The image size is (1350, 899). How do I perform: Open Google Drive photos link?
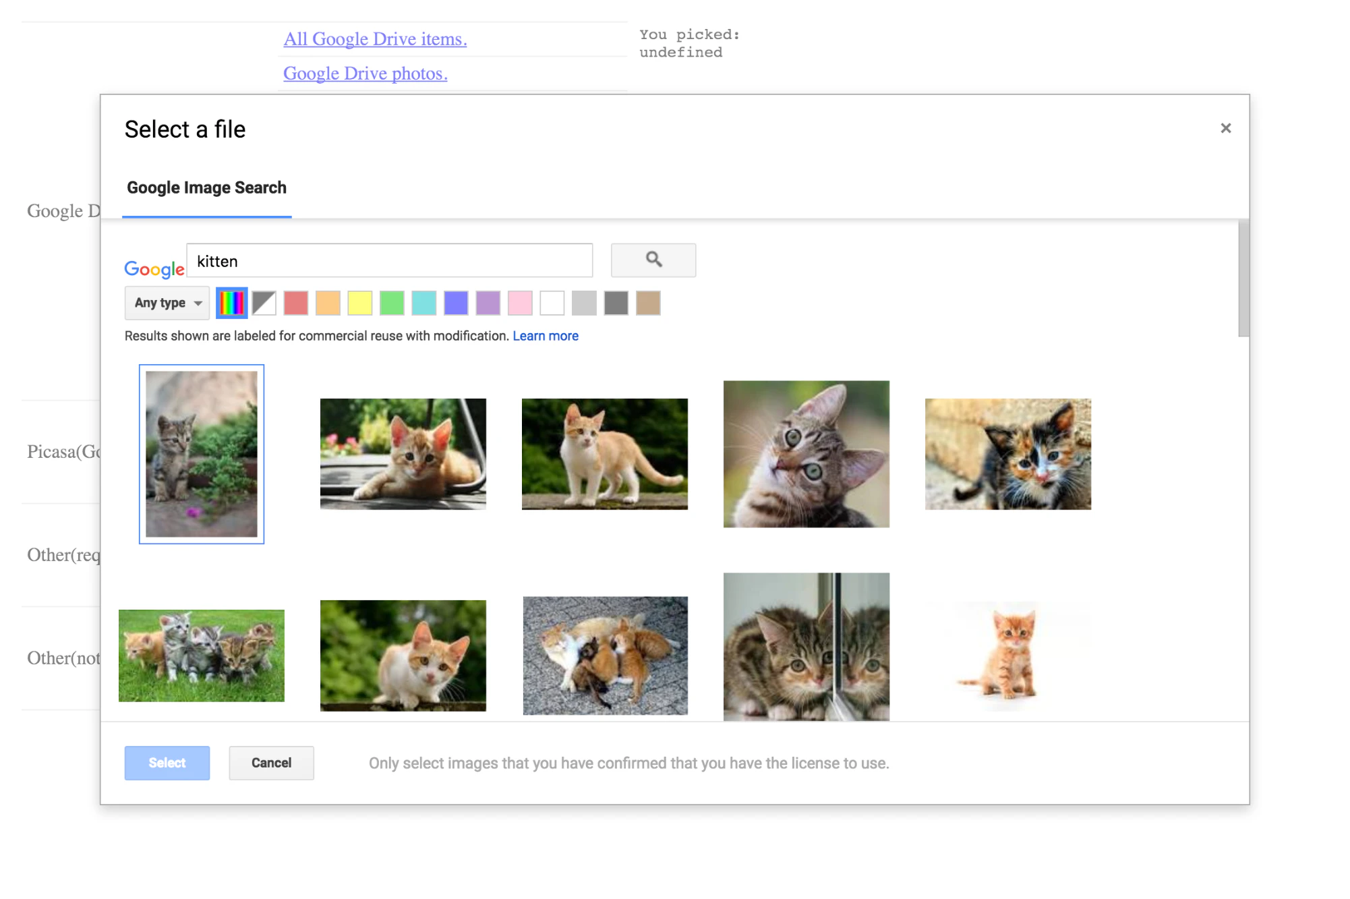[365, 74]
